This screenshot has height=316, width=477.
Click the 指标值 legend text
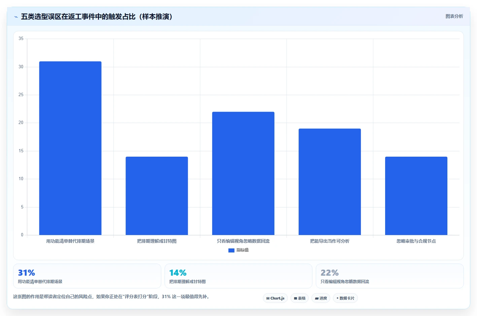tap(242, 250)
